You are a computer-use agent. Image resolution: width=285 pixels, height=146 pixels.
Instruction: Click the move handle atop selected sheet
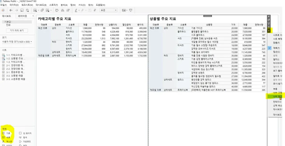[x=208, y=16]
